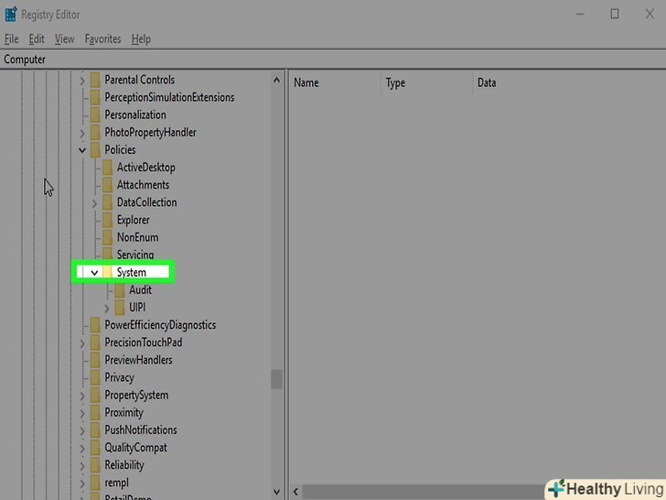Expand the Reliability key
This screenshot has width=666, height=500.
(x=82, y=465)
